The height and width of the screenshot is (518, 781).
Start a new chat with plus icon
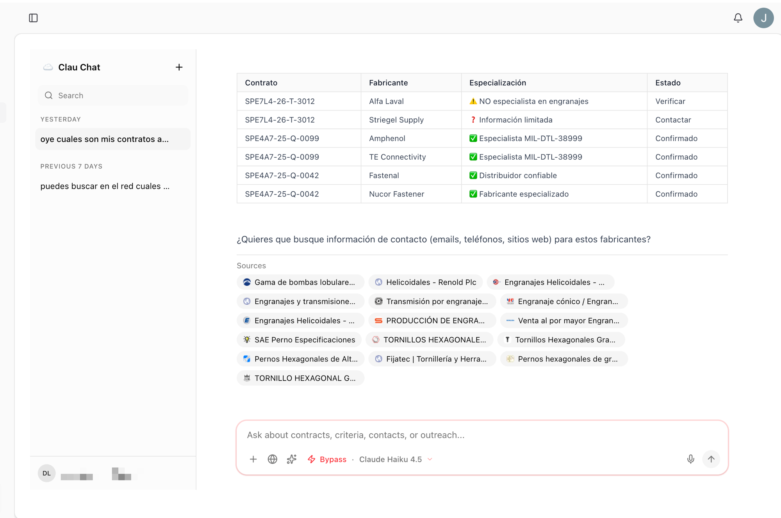179,67
